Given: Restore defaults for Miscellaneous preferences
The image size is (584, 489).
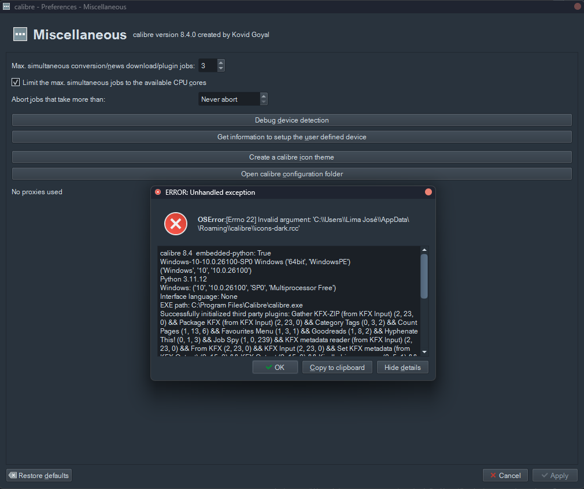Looking at the screenshot, I should [x=39, y=475].
